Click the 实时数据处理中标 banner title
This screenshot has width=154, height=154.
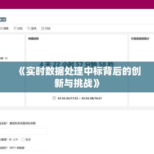point(80,77)
